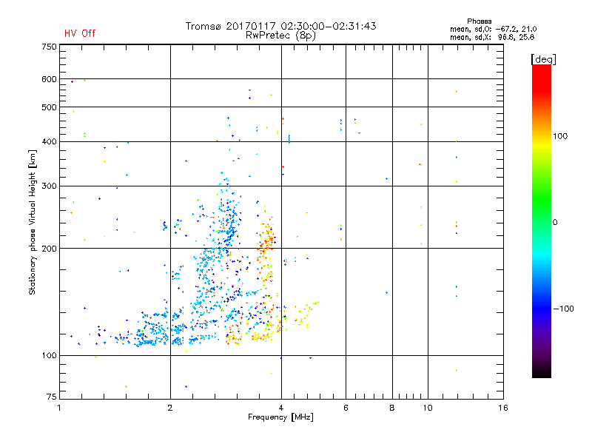Click x-axis tick label '4'
This screenshot has width=592, height=444.
pos(281,408)
